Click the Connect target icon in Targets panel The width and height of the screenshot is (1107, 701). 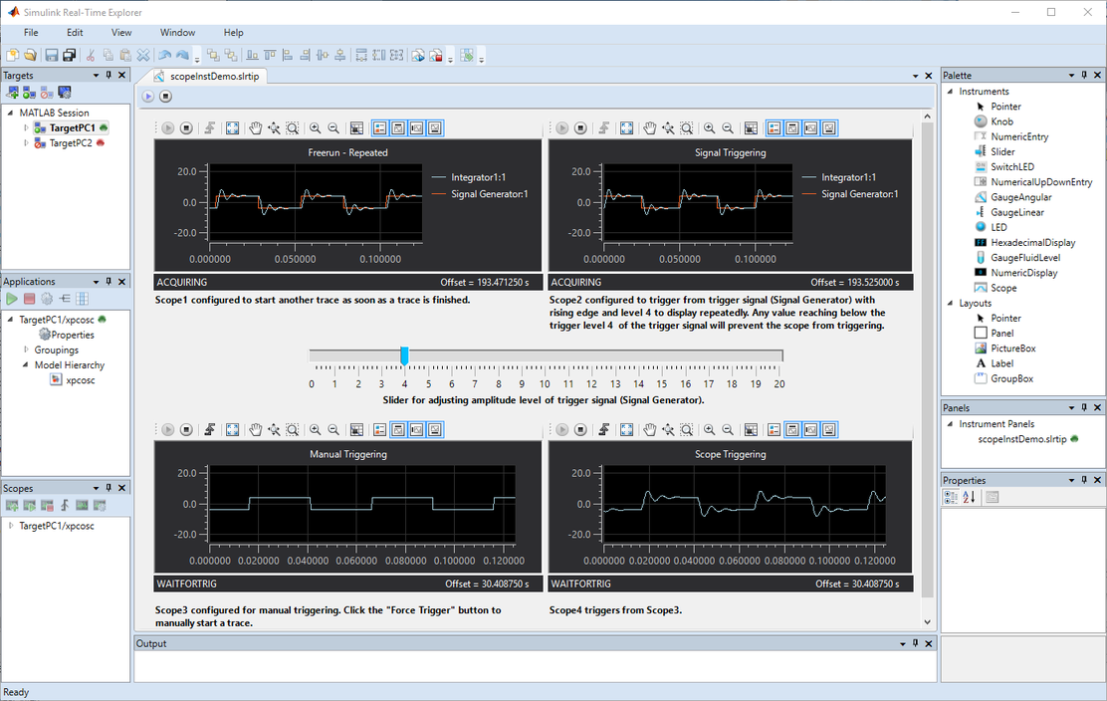click(29, 93)
